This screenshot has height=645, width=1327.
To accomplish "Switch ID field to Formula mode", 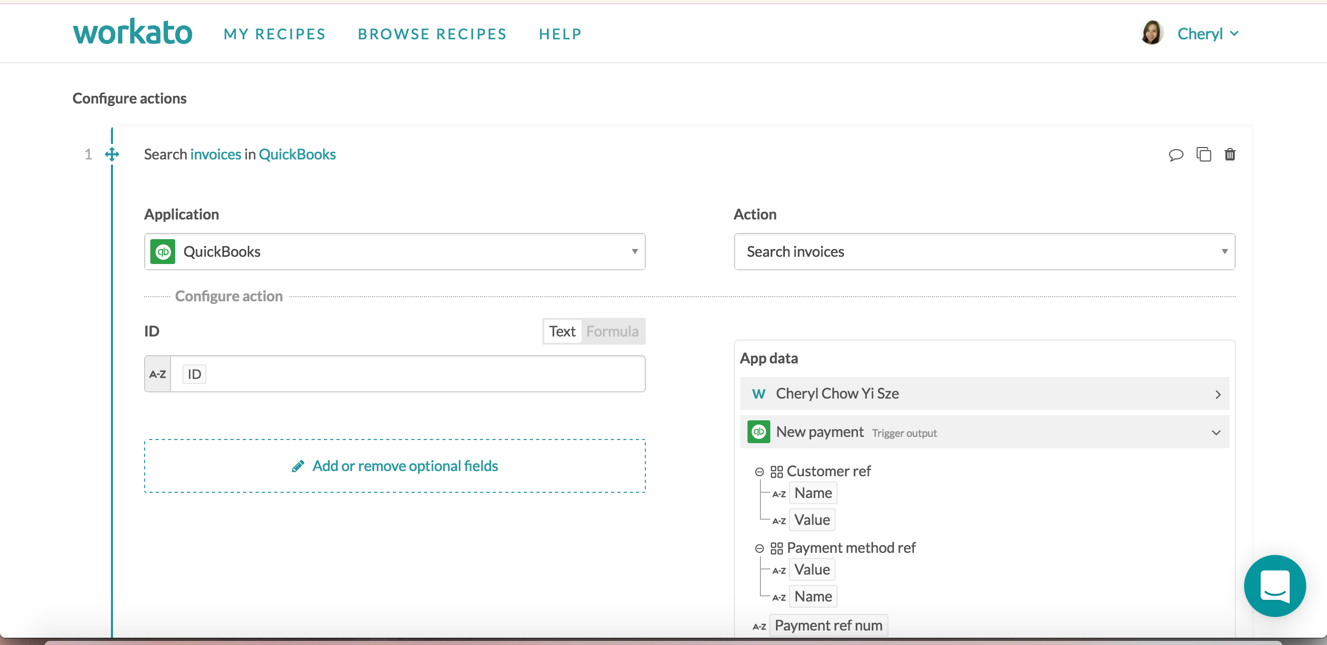I will (612, 331).
